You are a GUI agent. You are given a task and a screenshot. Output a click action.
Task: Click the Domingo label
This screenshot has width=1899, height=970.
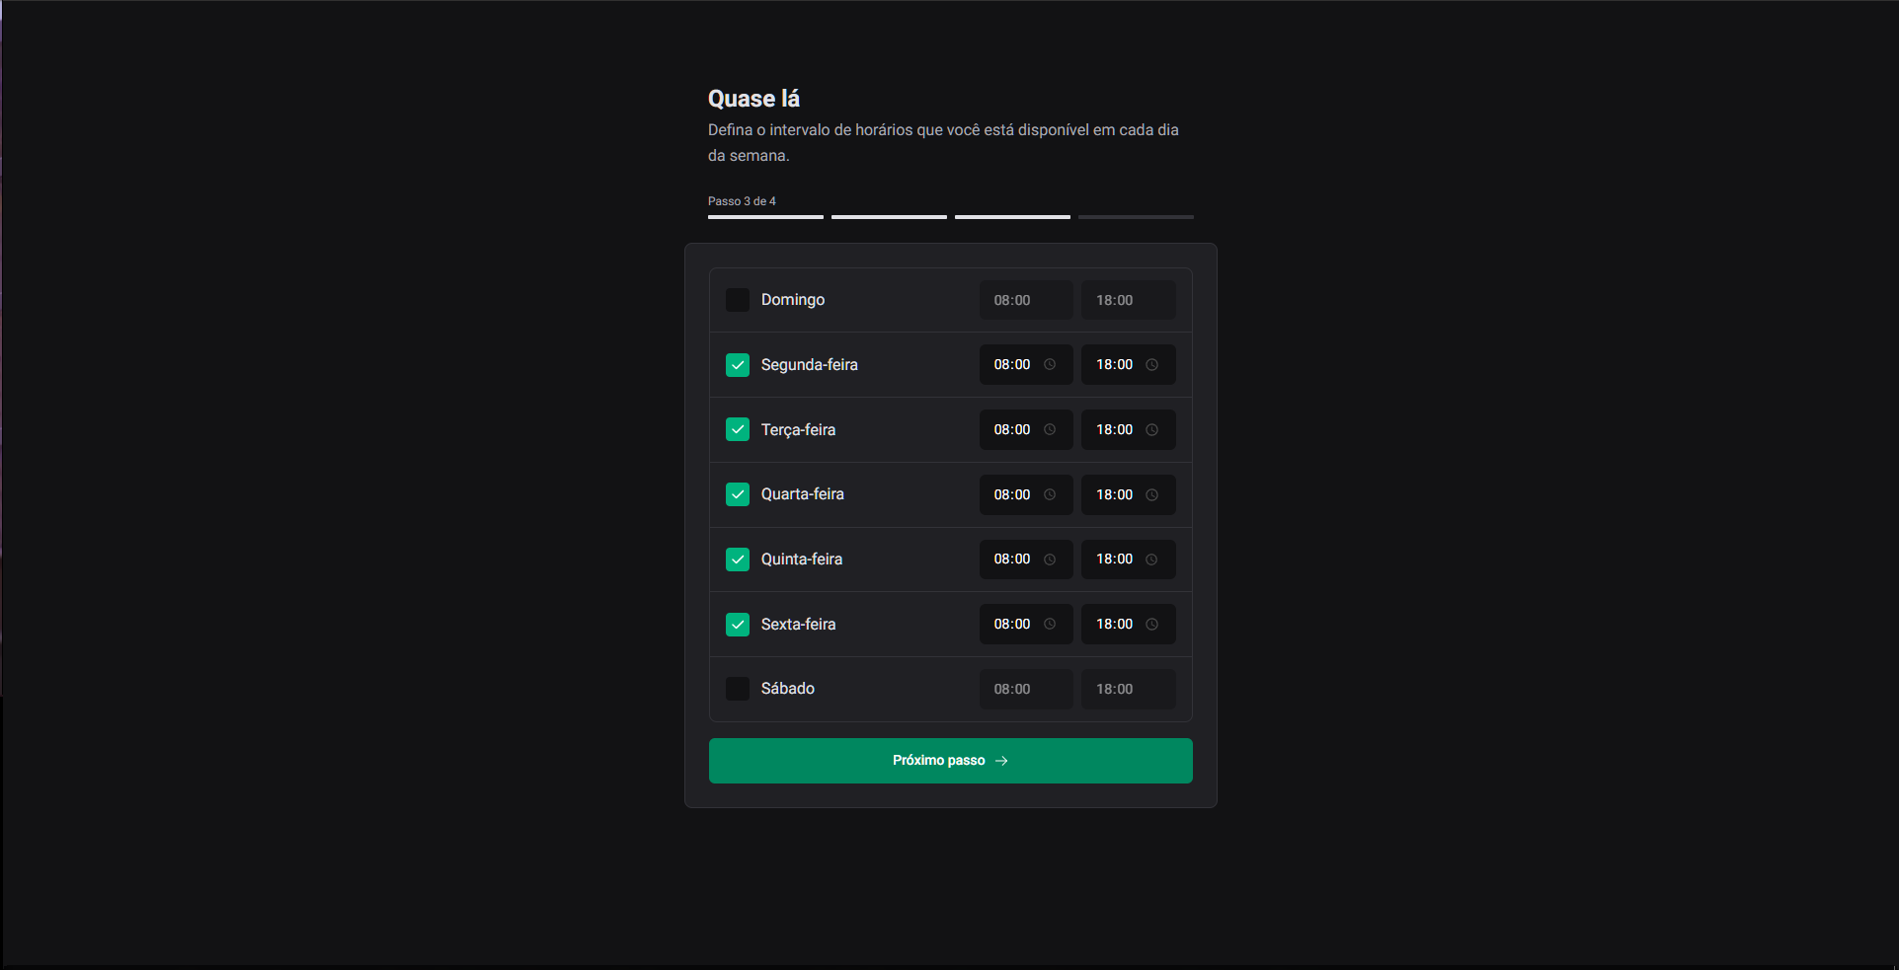tap(793, 300)
